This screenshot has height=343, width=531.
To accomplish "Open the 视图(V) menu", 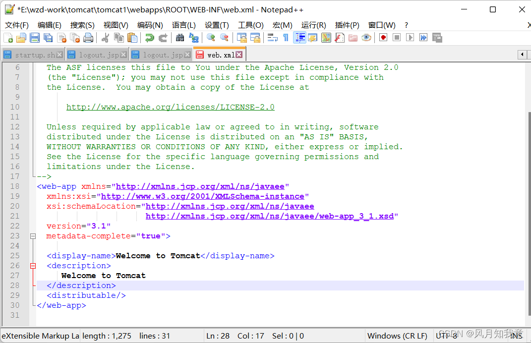I will click(x=116, y=25).
